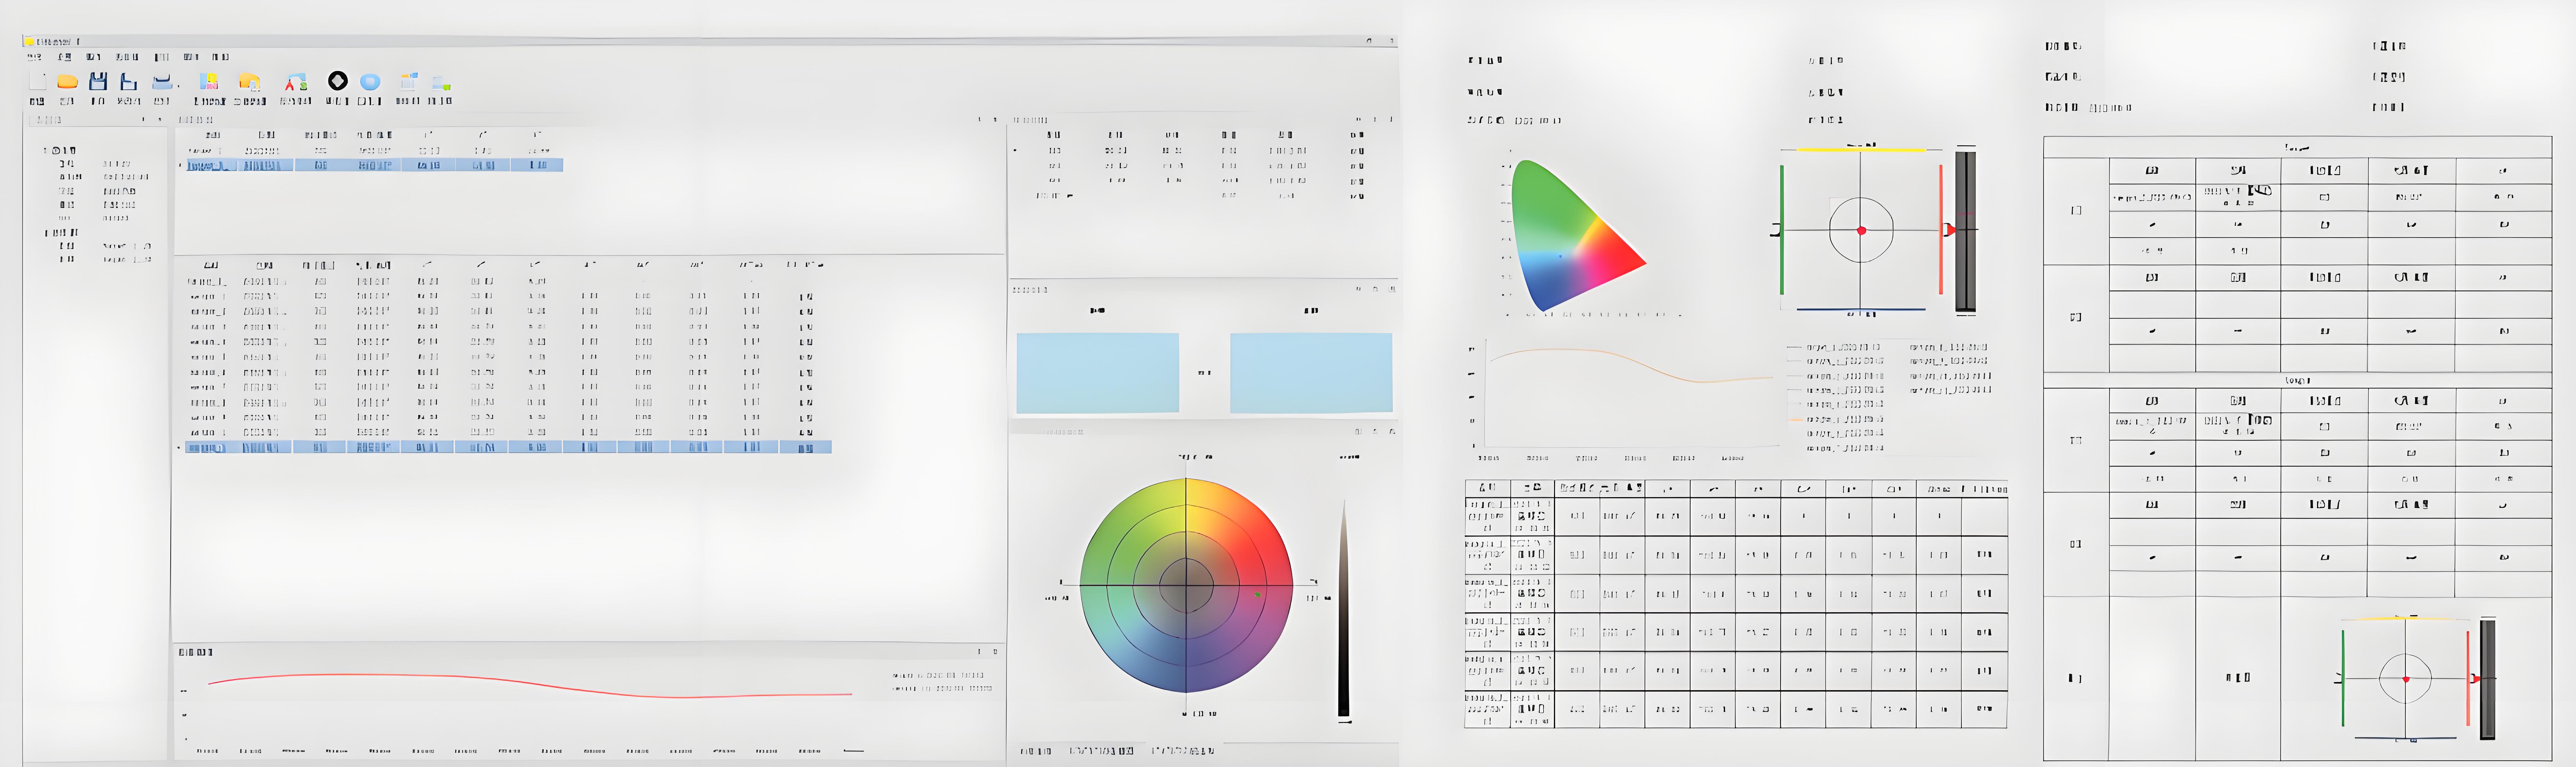Open the last menu in the menu bar
Screen dimensions: 2576x767
click(x=220, y=57)
